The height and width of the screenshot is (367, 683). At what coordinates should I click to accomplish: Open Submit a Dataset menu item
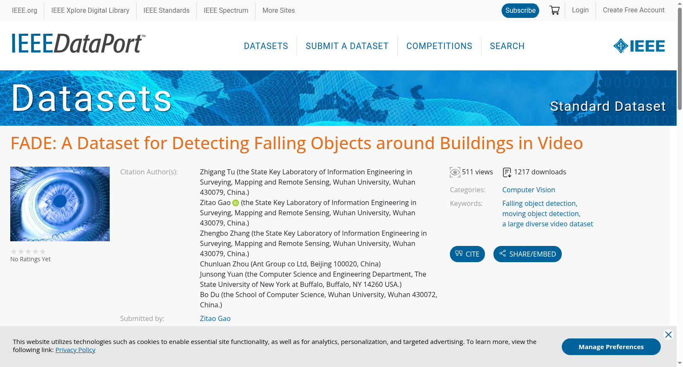pyautogui.click(x=347, y=46)
